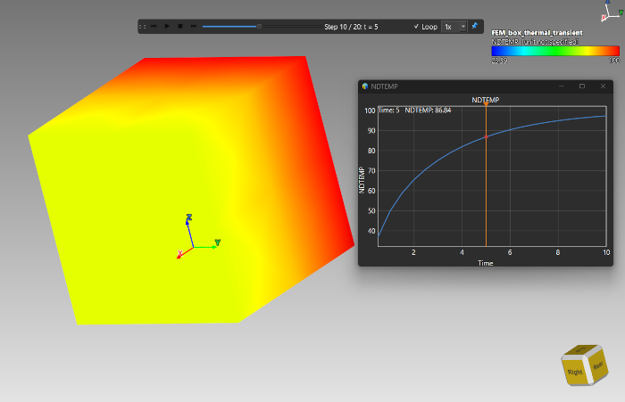Select FEM_box_thermal_transient legend title
Image resolution: width=625 pixels, height=402 pixels.
click(x=537, y=33)
